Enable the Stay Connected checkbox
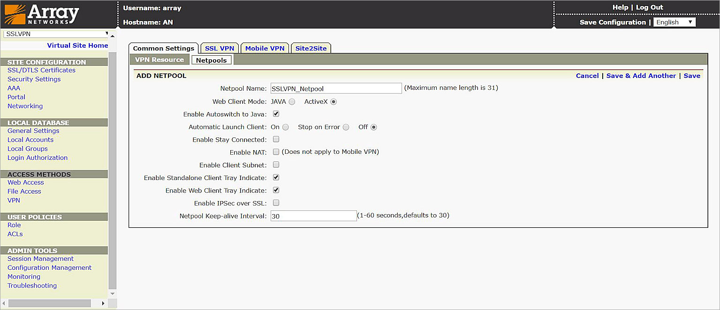Viewport: 720px width, 310px height. (276, 139)
